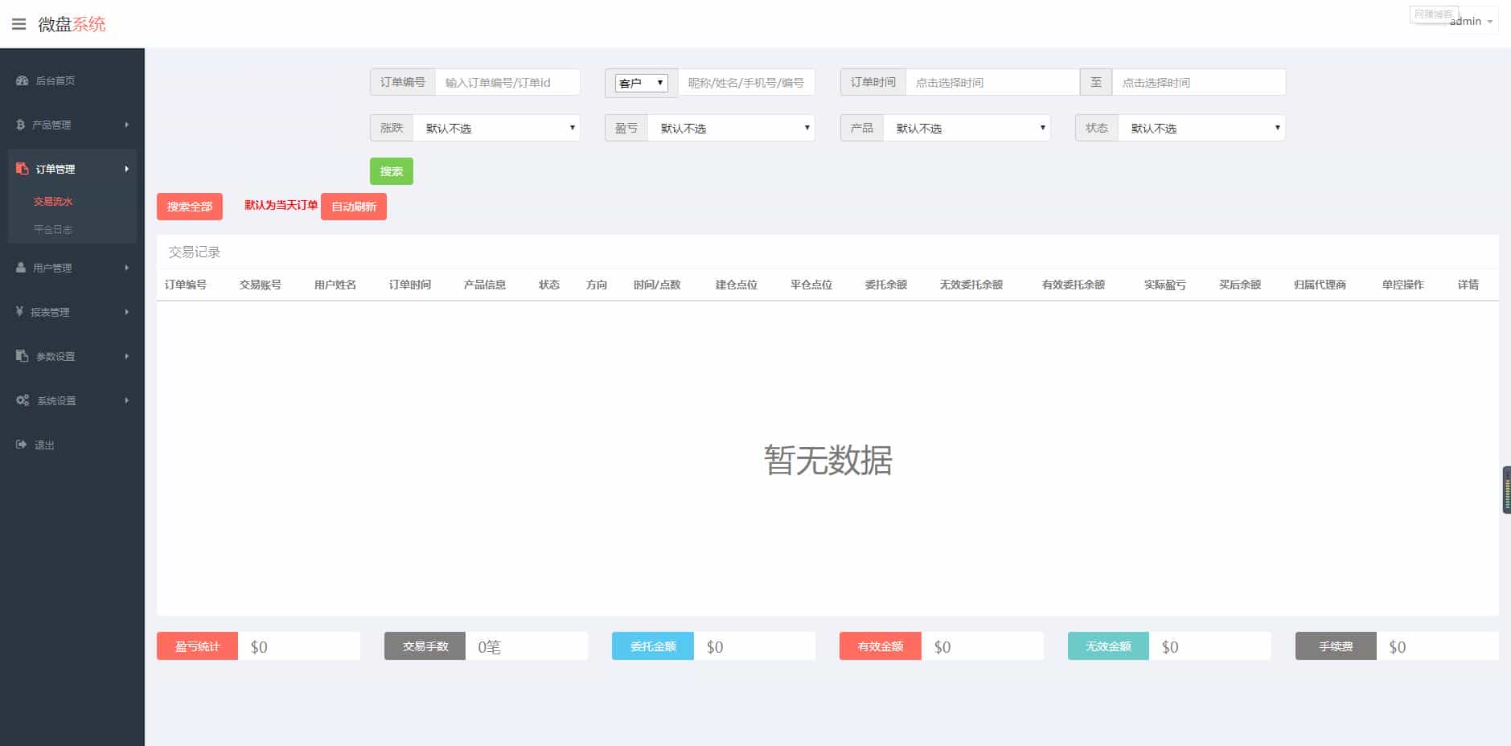Click the logout icon next to 退出
Image resolution: width=1511 pixels, height=746 pixels.
[x=20, y=445]
